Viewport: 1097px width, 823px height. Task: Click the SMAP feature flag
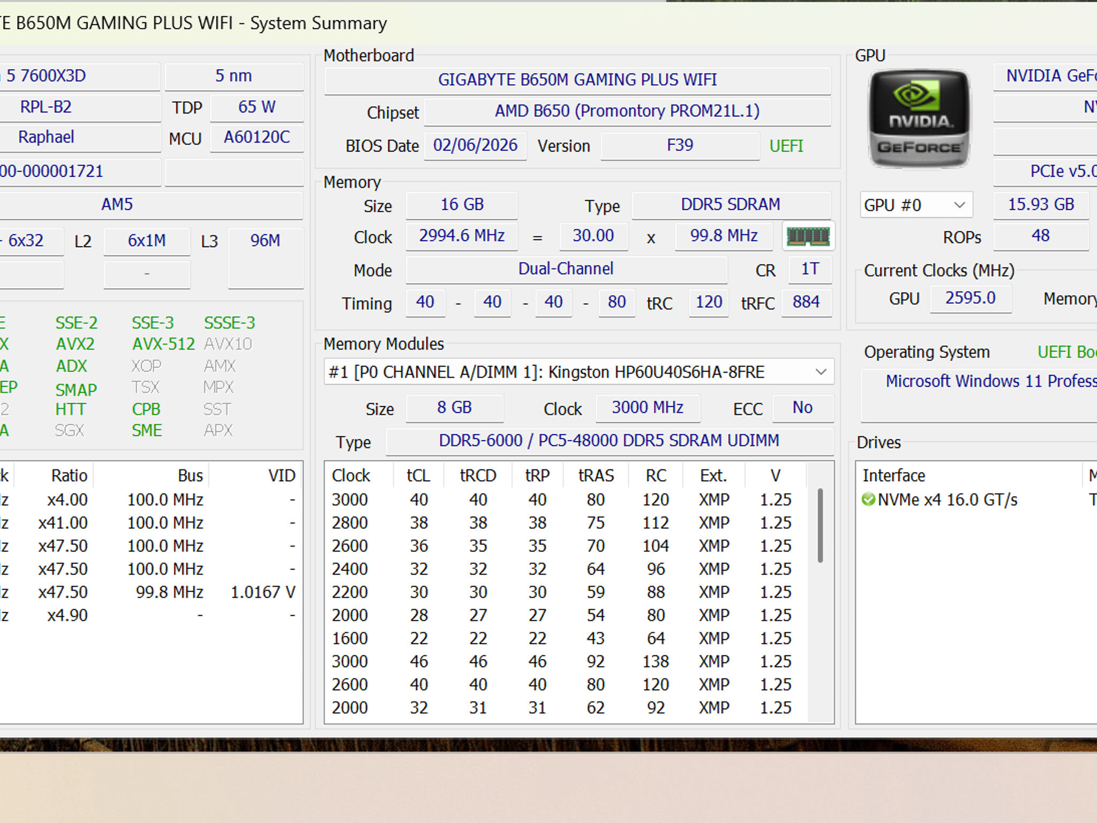(x=76, y=390)
